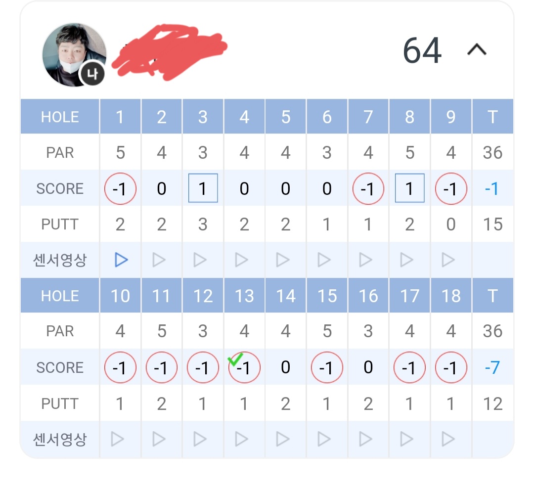Play the sensor video for hole 1
This screenshot has height=492, width=534.
point(121,260)
